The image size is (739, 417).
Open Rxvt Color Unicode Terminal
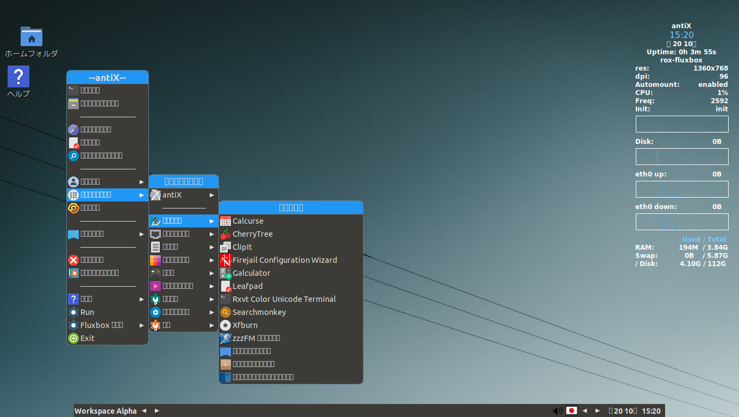[x=291, y=299]
